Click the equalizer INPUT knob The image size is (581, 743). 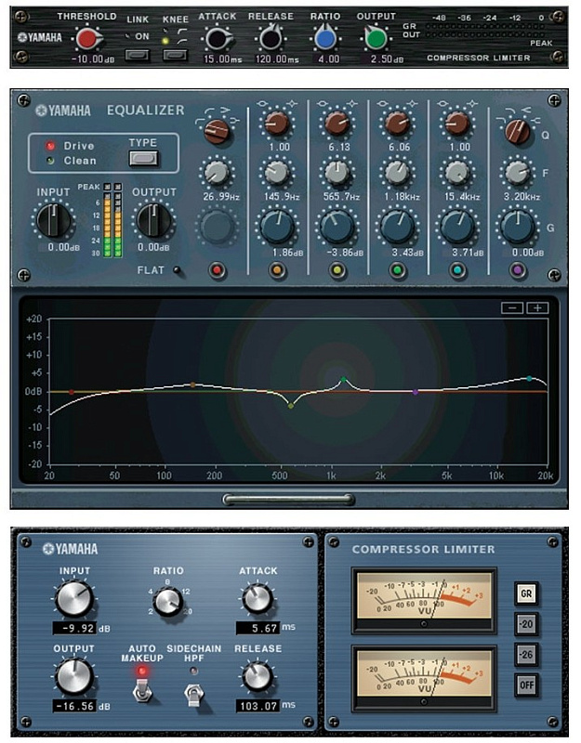tap(54, 220)
